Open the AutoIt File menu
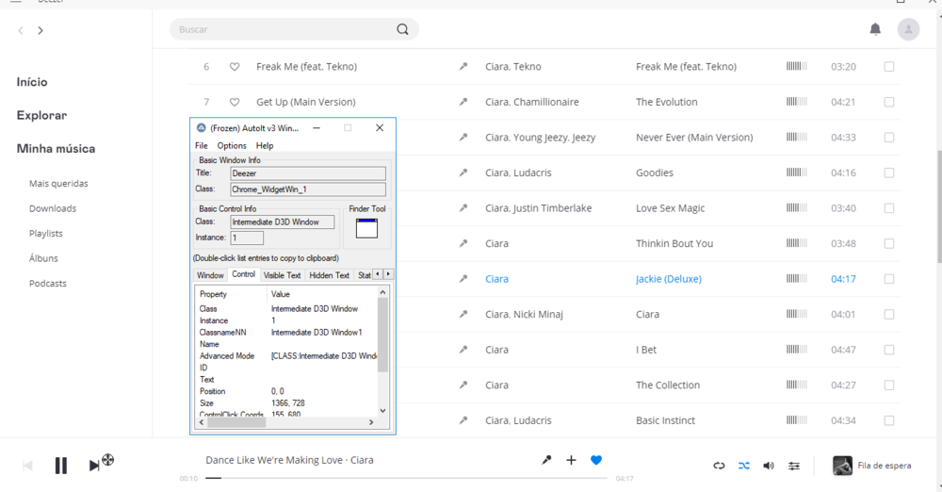 [x=202, y=145]
